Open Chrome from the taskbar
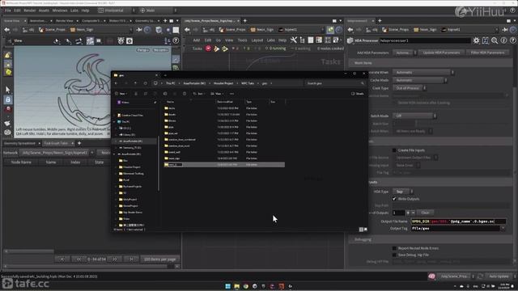 246,286
